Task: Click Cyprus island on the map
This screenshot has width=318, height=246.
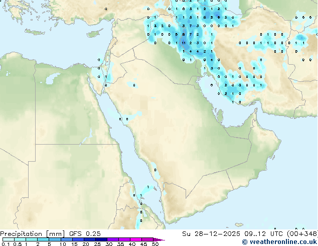Action: (x=94, y=34)
